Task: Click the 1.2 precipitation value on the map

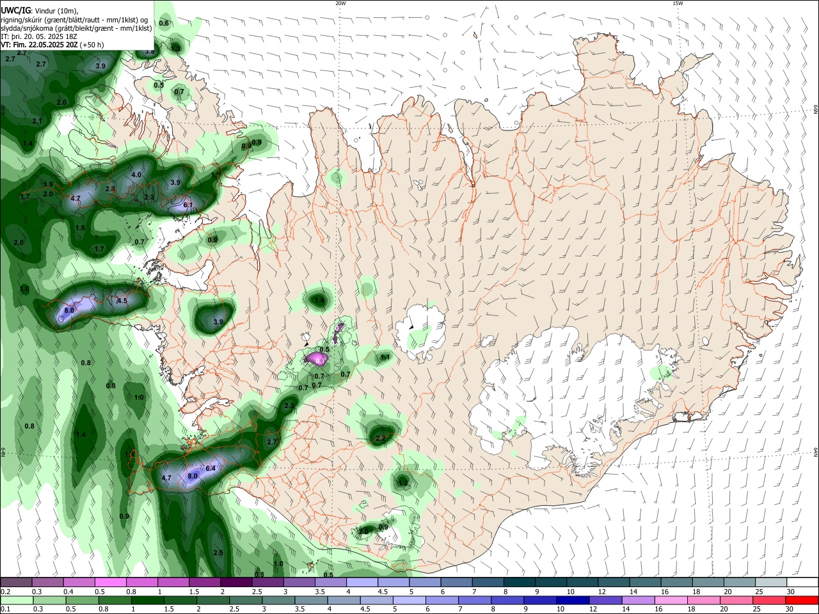Action: click(x=403, y=482)
